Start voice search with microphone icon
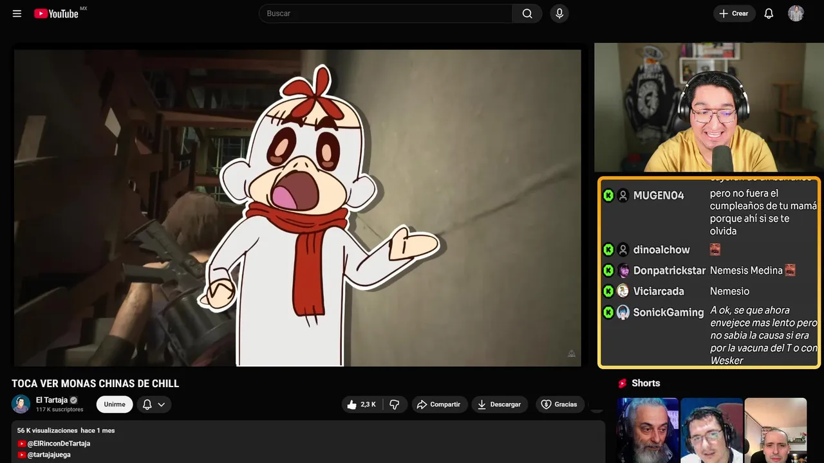This screenshot has height=463, width=824. coord(559,14)
